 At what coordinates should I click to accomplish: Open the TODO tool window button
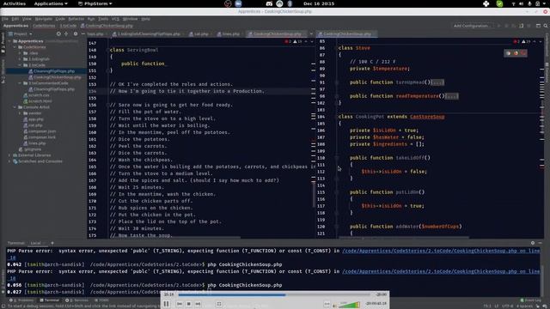click(101, 300)
